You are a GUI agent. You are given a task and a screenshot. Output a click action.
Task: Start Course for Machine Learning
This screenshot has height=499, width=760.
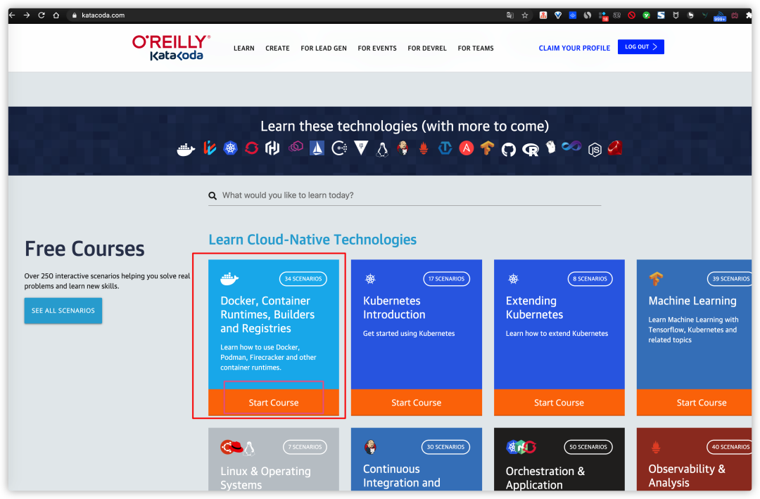(x=694, y=402)
